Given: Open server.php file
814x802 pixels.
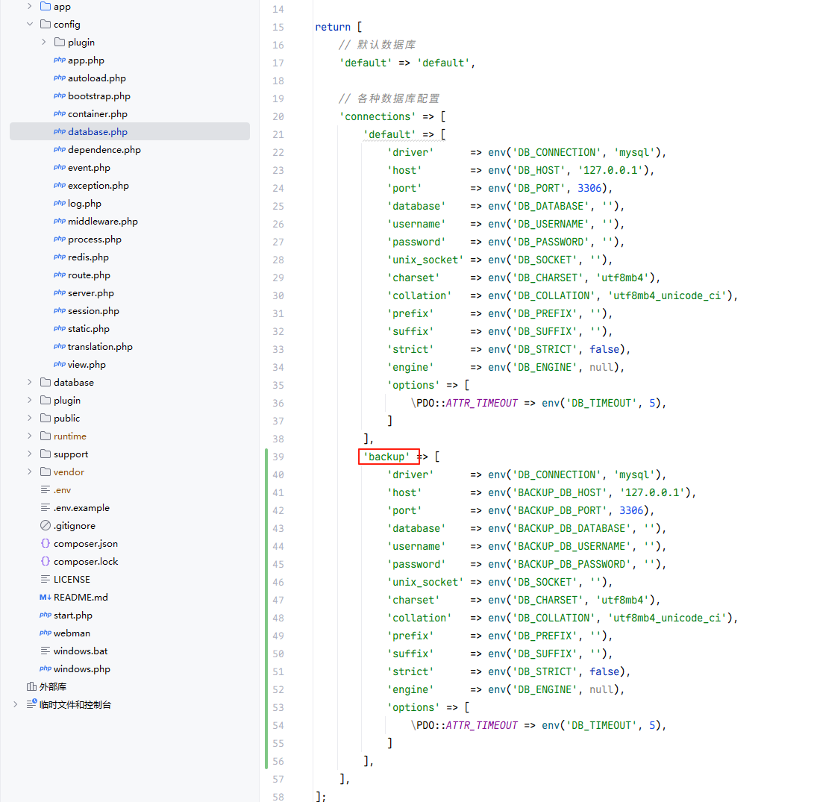Looking at the screenshot, I should [x=91, y=292].
